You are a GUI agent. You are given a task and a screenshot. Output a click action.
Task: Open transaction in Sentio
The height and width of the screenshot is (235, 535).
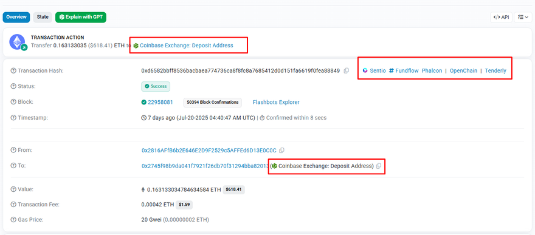[378, 71]
